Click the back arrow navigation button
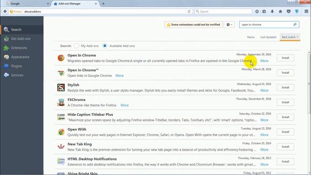The width and height of the screenshot is (311, 175). click(x=5, y=12)
